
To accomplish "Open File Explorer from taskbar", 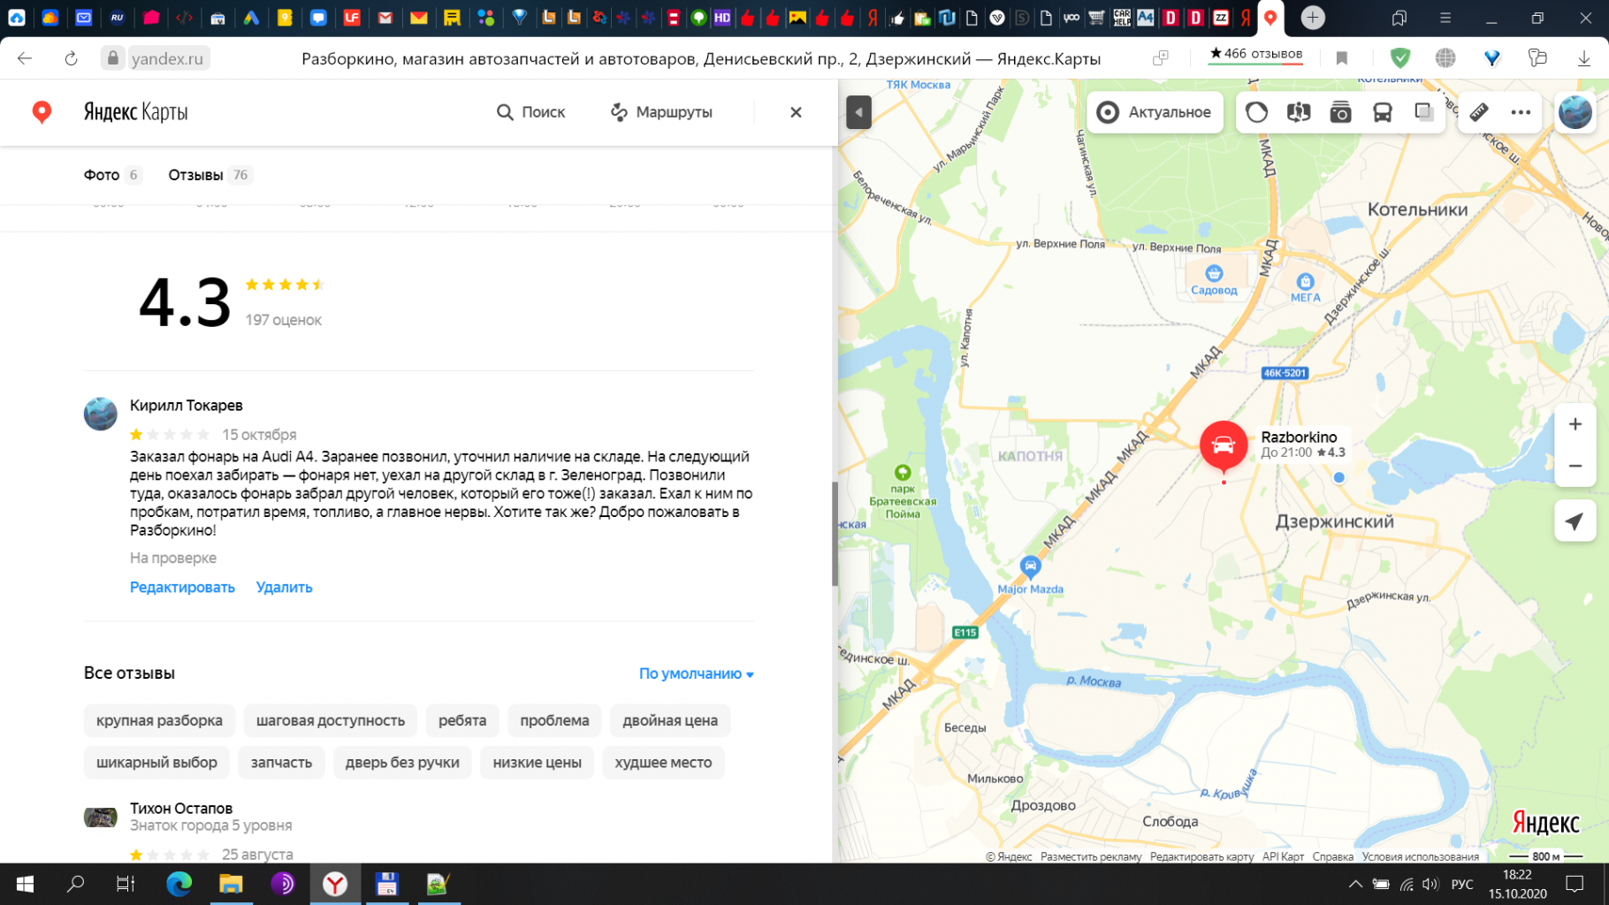I will (231, 884).
